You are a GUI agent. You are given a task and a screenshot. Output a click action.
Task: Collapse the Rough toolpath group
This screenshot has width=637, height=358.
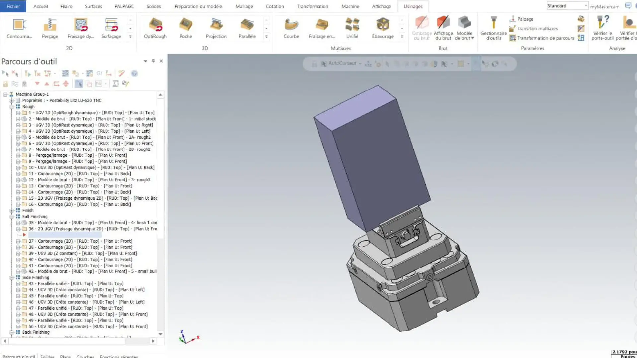tap(12, 107)
